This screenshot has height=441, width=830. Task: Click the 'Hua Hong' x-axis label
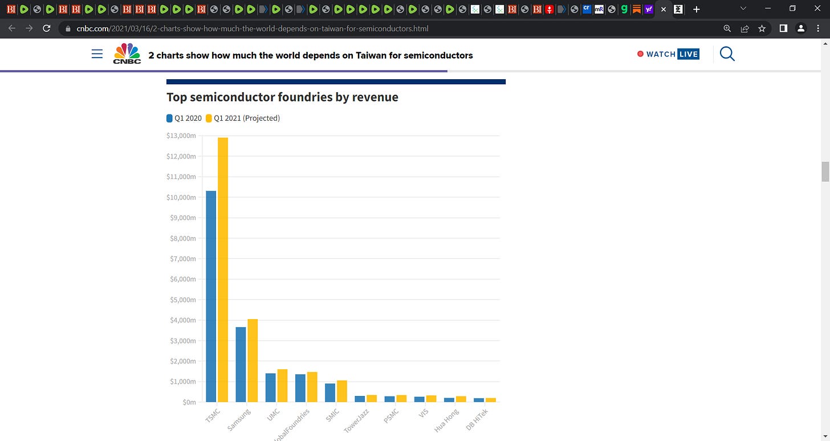pos(446,420)
